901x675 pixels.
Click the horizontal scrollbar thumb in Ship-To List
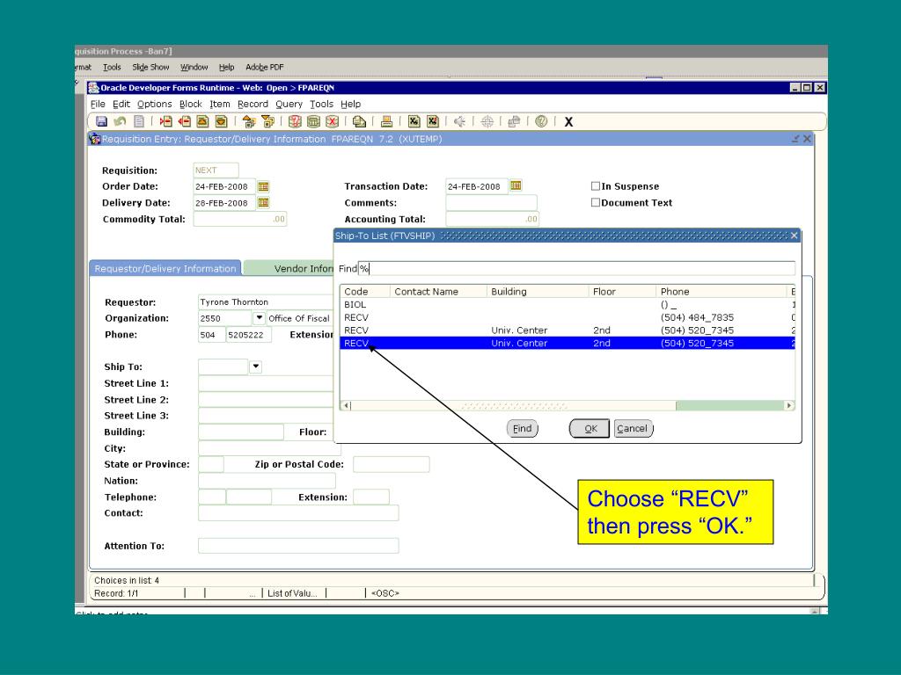514,405
